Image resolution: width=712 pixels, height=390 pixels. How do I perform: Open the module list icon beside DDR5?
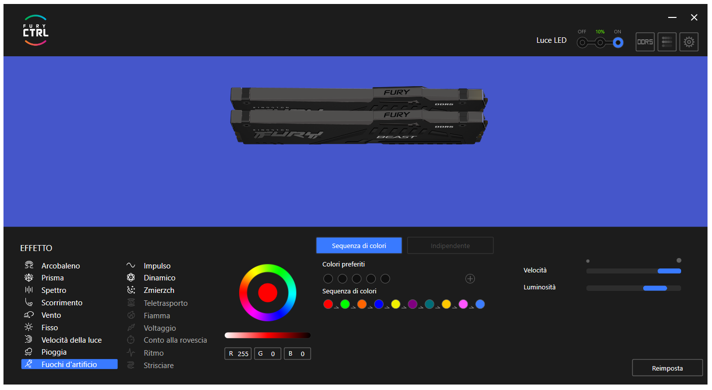[x=667, y=42]
